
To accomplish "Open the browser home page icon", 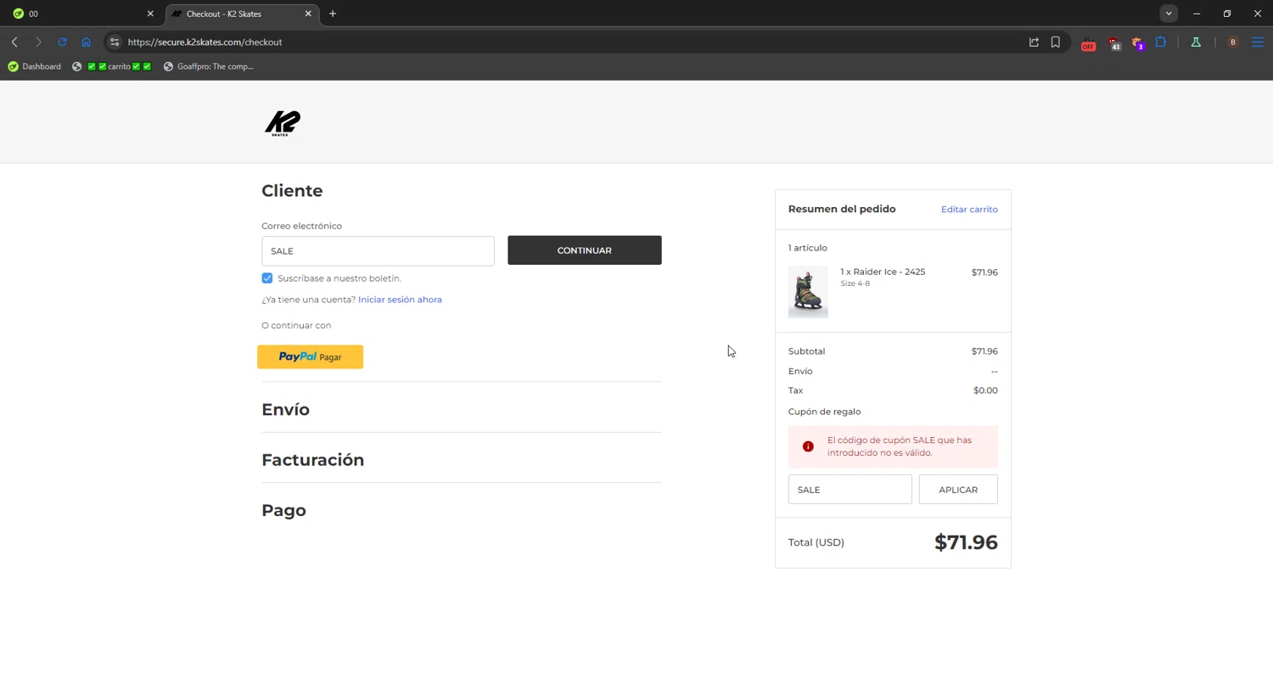I will pos(86,42).
